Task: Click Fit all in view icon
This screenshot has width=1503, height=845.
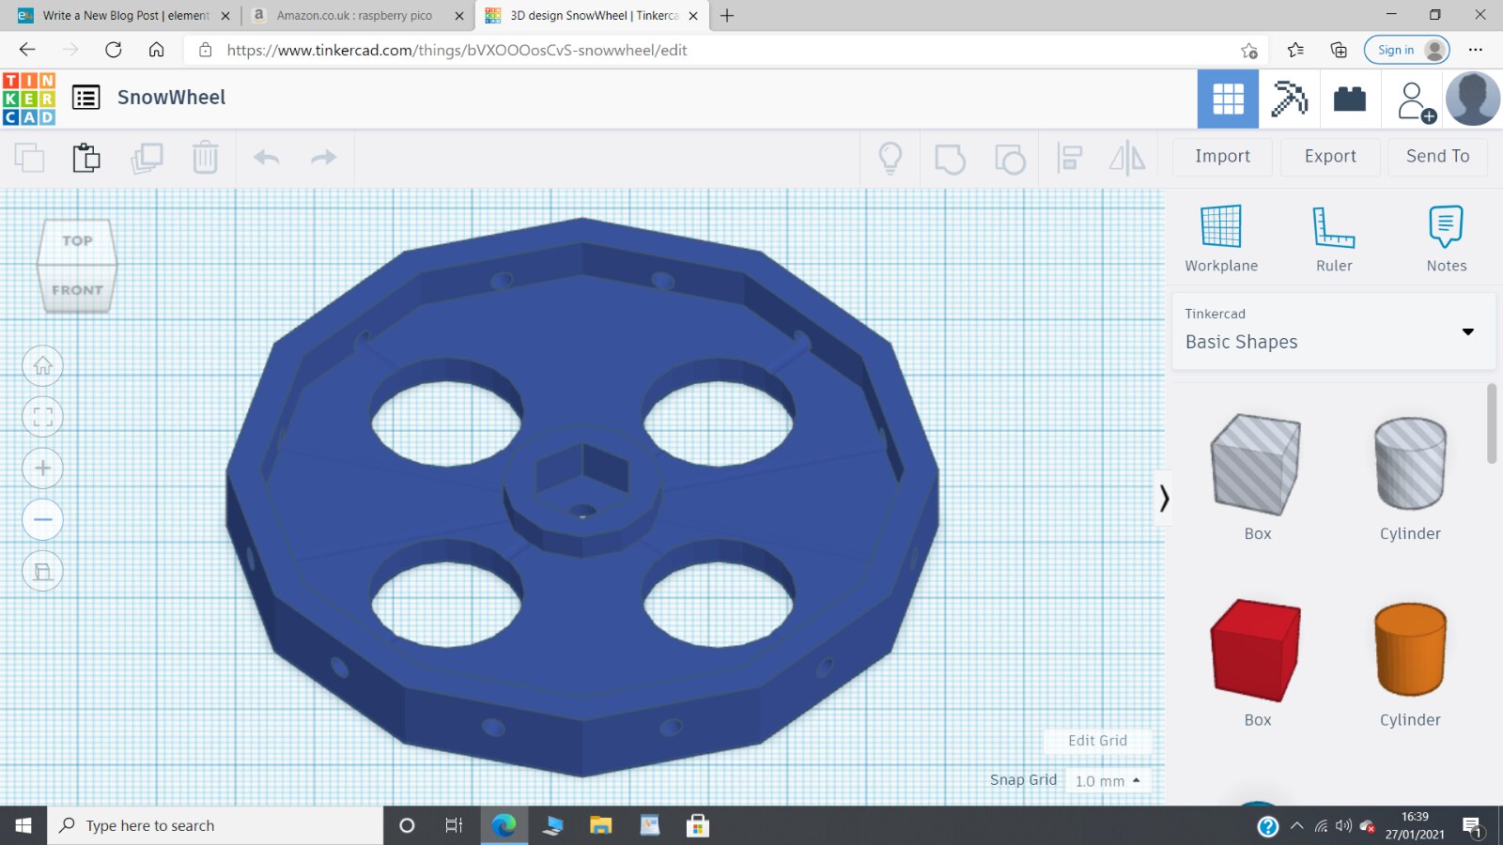Action: (x=43, y=417)
